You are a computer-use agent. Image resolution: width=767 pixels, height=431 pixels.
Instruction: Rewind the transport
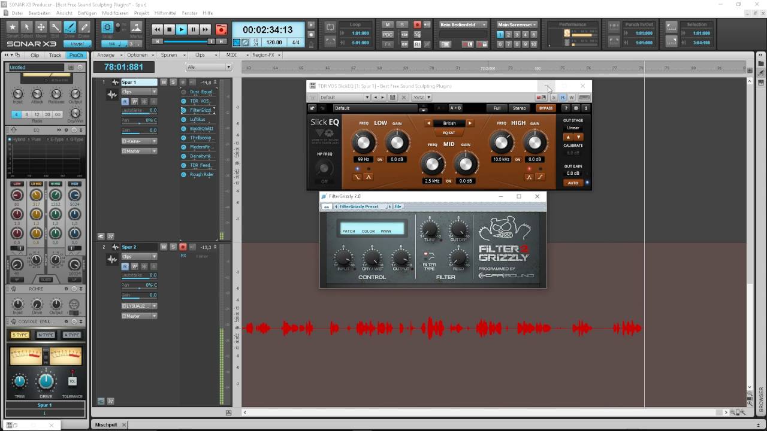(158, 29)
